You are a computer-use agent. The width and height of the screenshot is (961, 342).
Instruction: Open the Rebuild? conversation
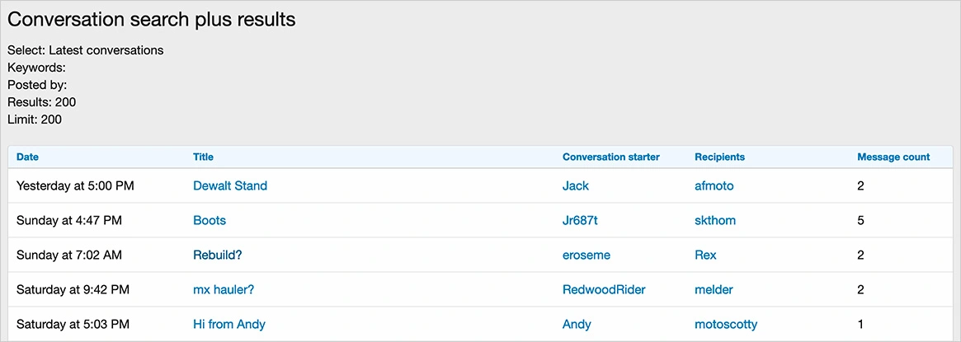coord(218,255)
